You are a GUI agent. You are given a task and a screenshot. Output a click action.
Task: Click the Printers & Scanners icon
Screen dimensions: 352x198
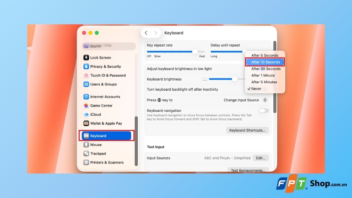(86, 162)
